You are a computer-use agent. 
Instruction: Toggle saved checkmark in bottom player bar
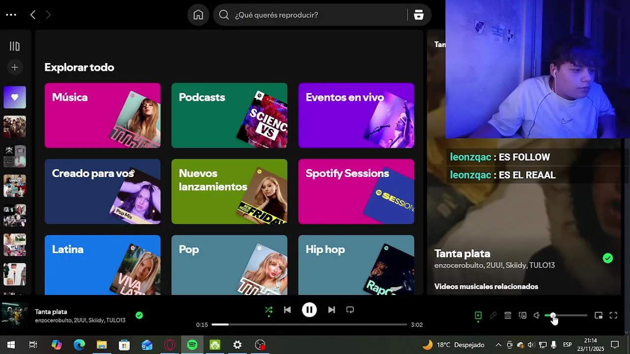(x=139, y=316)
